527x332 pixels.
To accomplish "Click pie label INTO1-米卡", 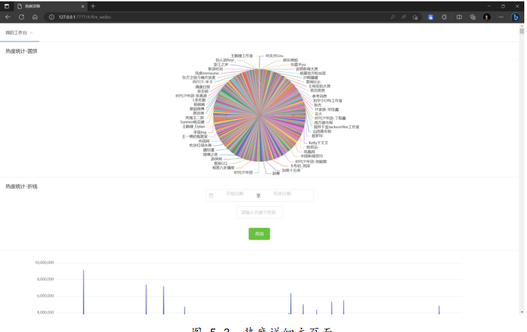I will (x=202, y=82).
